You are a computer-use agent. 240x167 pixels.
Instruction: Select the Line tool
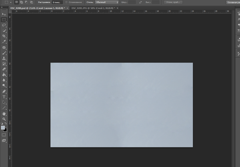(x=4, y=108)
